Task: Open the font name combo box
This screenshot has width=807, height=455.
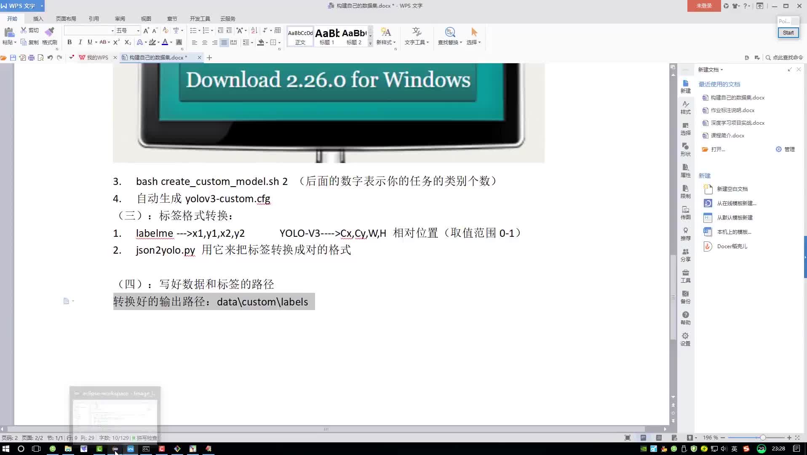Action: [89, 30]
